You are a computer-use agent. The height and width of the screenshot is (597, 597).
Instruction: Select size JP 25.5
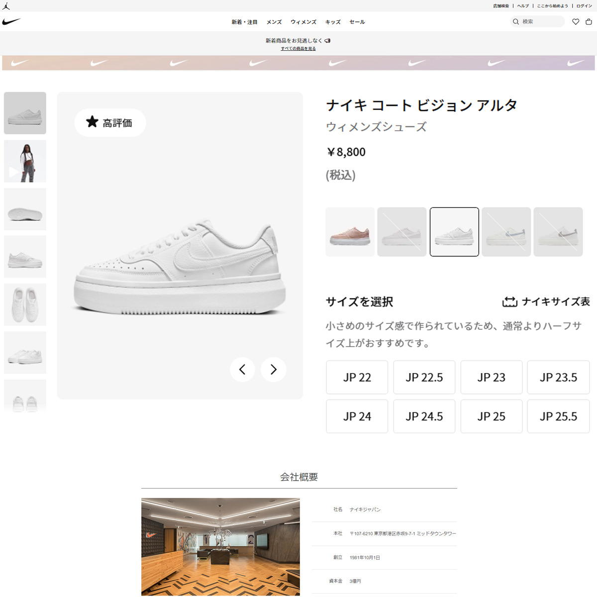559,416
